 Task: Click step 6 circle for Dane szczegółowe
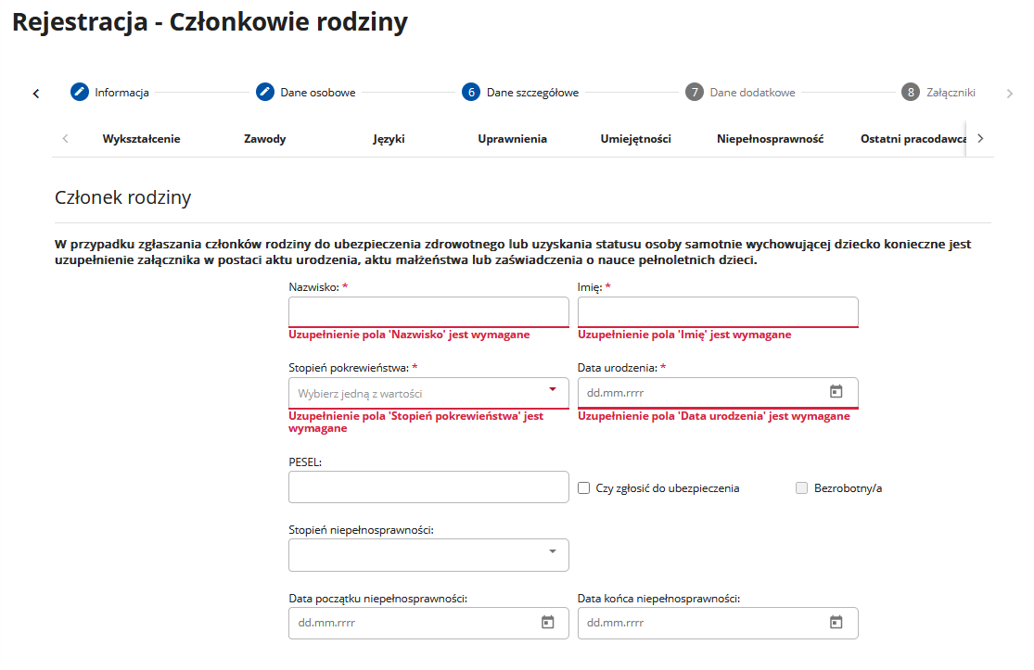point(471,93)
